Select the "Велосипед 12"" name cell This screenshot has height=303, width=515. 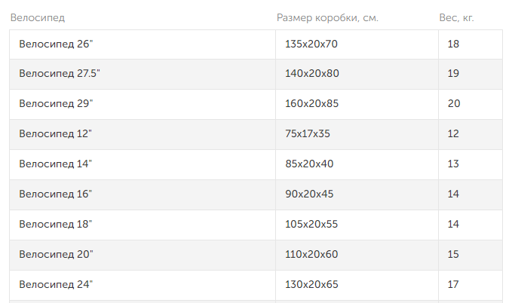click(55, 134)
